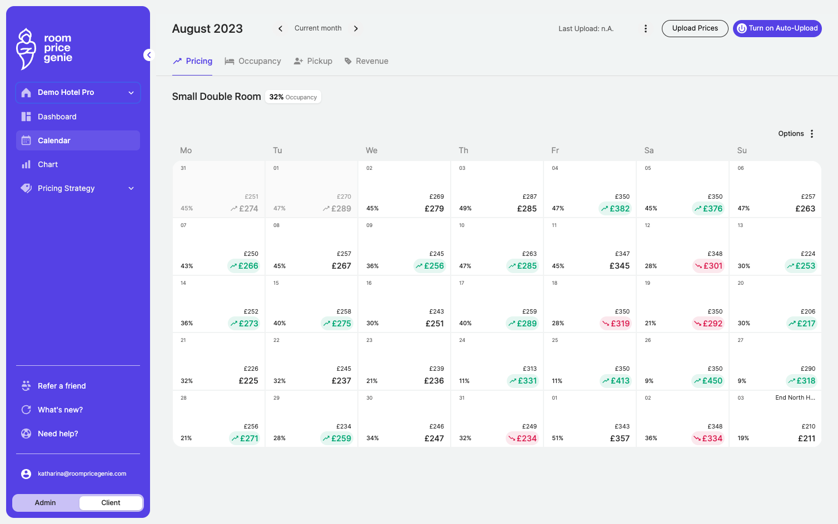Click the Refer a friend icon
The image size is (838, 524).
tap(26, 386)
